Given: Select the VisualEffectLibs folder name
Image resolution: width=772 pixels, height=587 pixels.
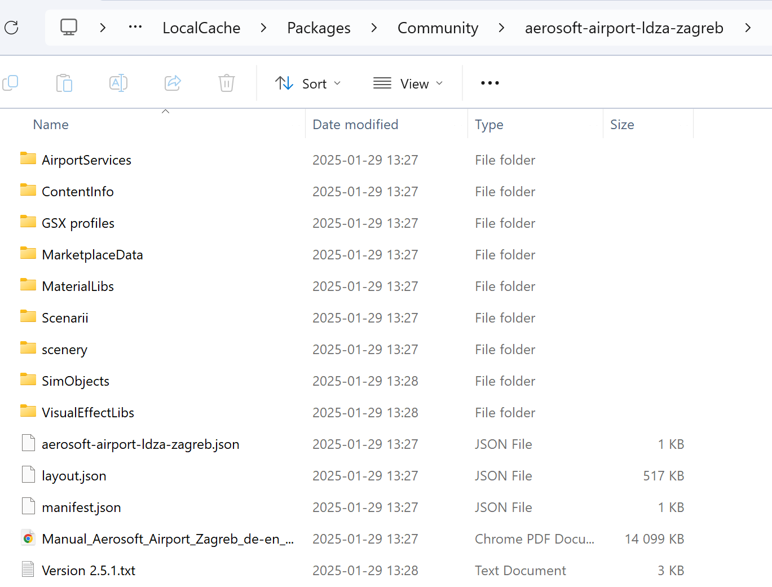Looking at the screenshot, I should pos(88,413).
